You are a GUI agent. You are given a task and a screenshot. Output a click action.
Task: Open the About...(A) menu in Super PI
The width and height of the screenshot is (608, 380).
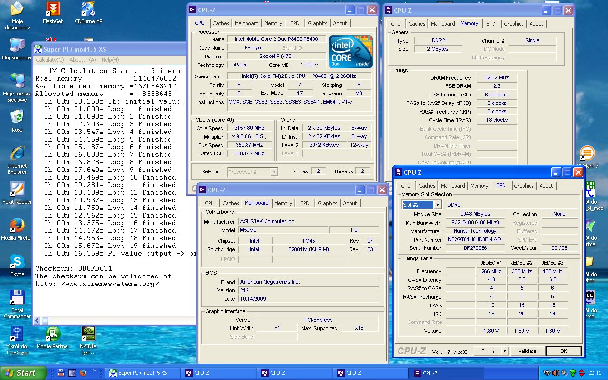83,60
